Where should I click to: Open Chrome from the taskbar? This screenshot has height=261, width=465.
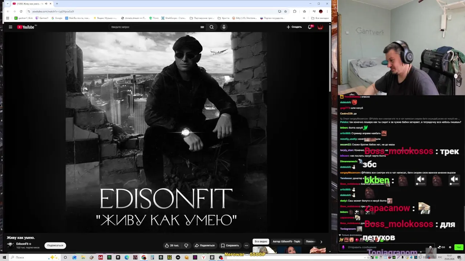pos(144,257)
